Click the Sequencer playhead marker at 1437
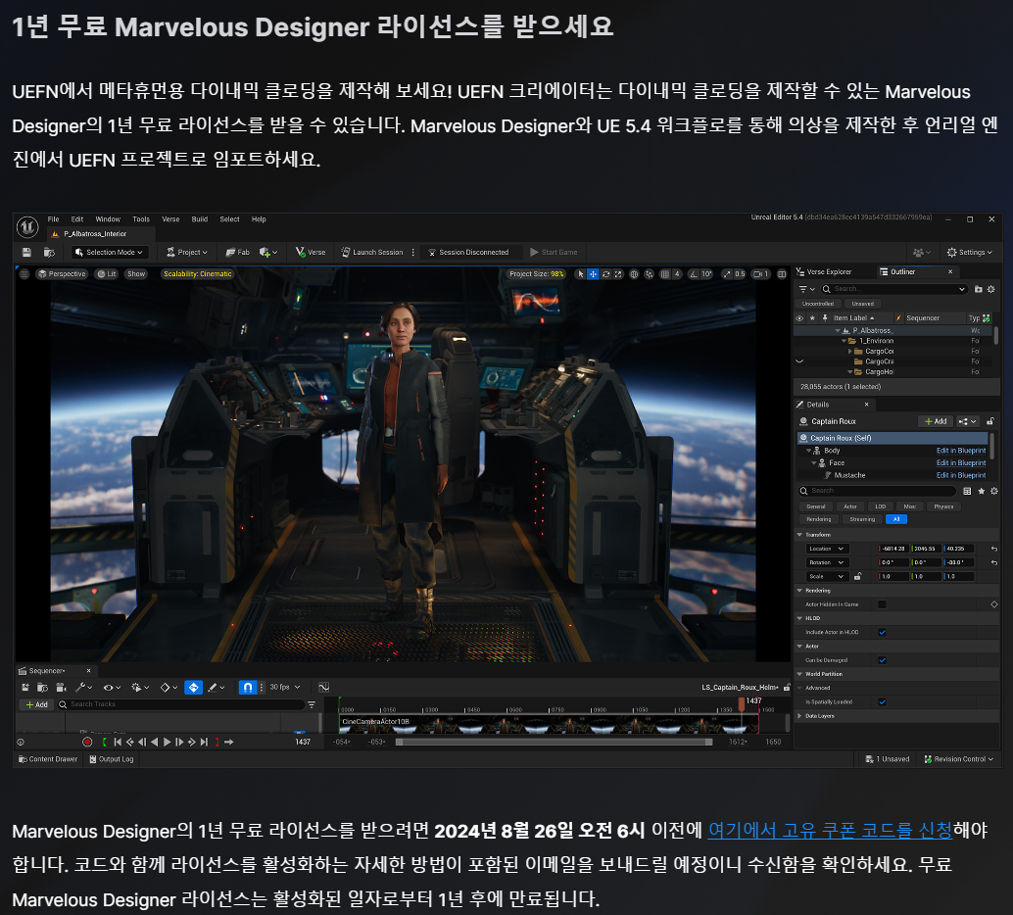Screen dimensions: 1013x915 (x=742, y=702)
